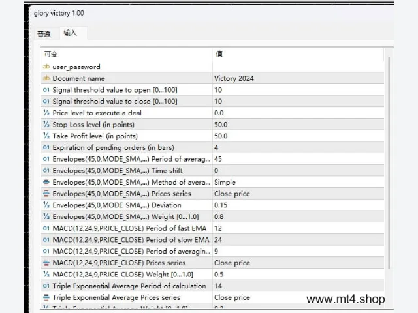Select value 12 for MACD fast EMA
This screenshot has height=313, width=418.
coord(218,228)
